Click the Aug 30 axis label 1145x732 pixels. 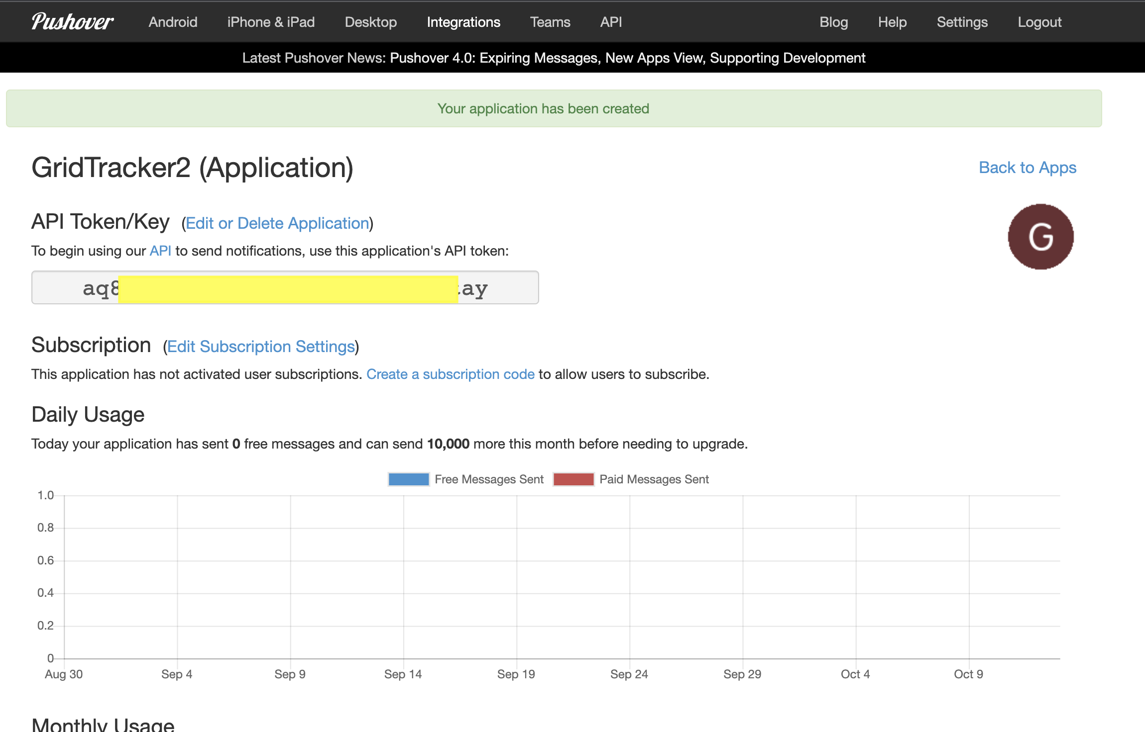pyautogui.click(x=64, y=674)
